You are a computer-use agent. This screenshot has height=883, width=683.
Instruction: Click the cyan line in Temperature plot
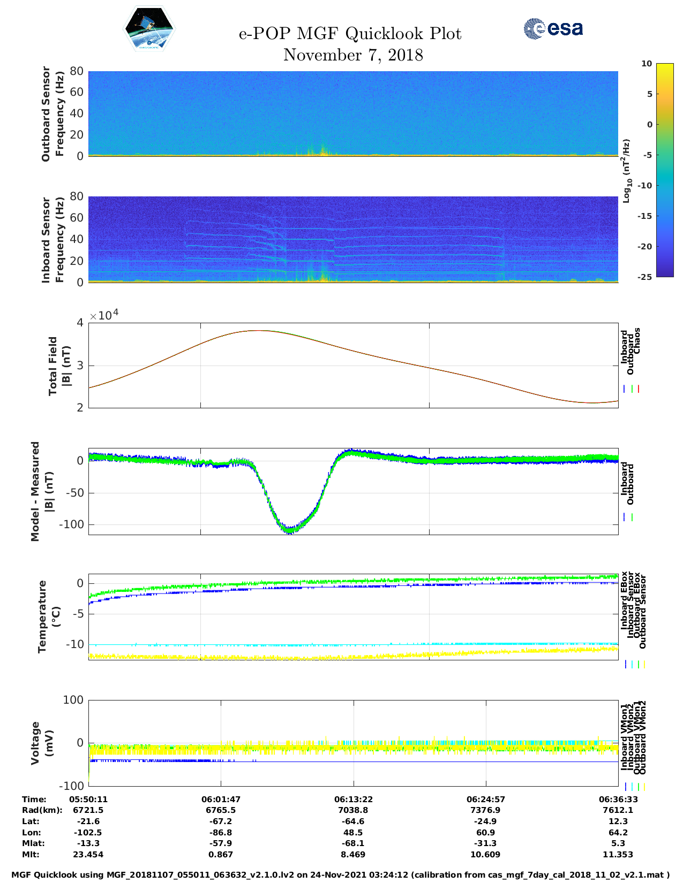coord(353,644)
